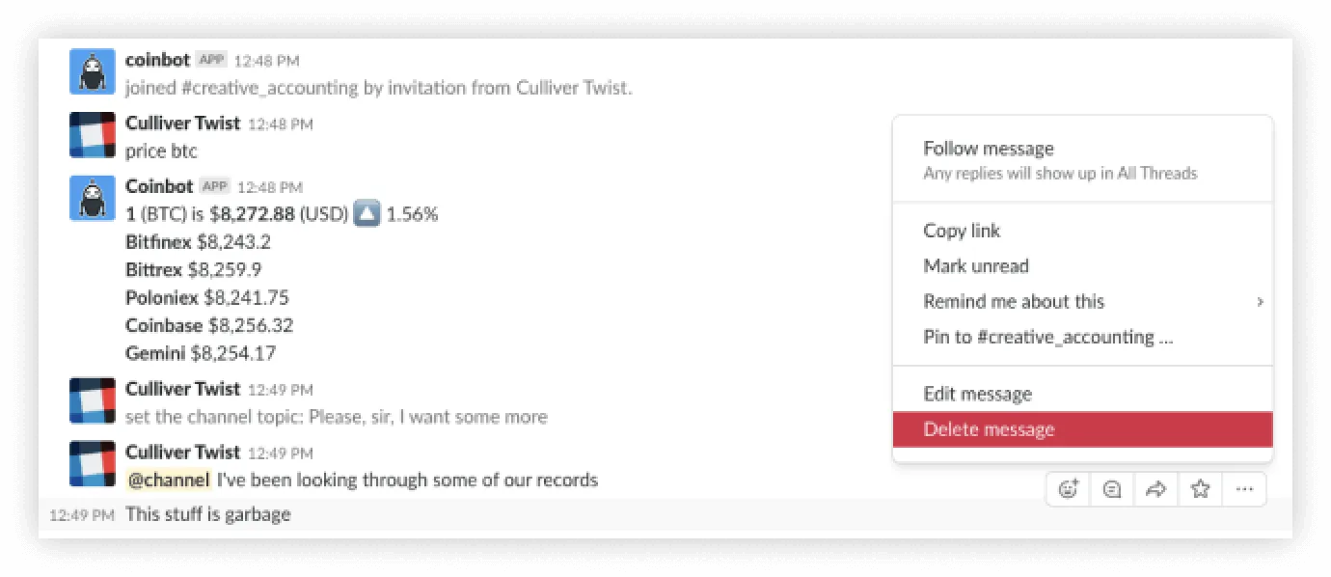Click coinbot's avatar image

pos(92,70)
